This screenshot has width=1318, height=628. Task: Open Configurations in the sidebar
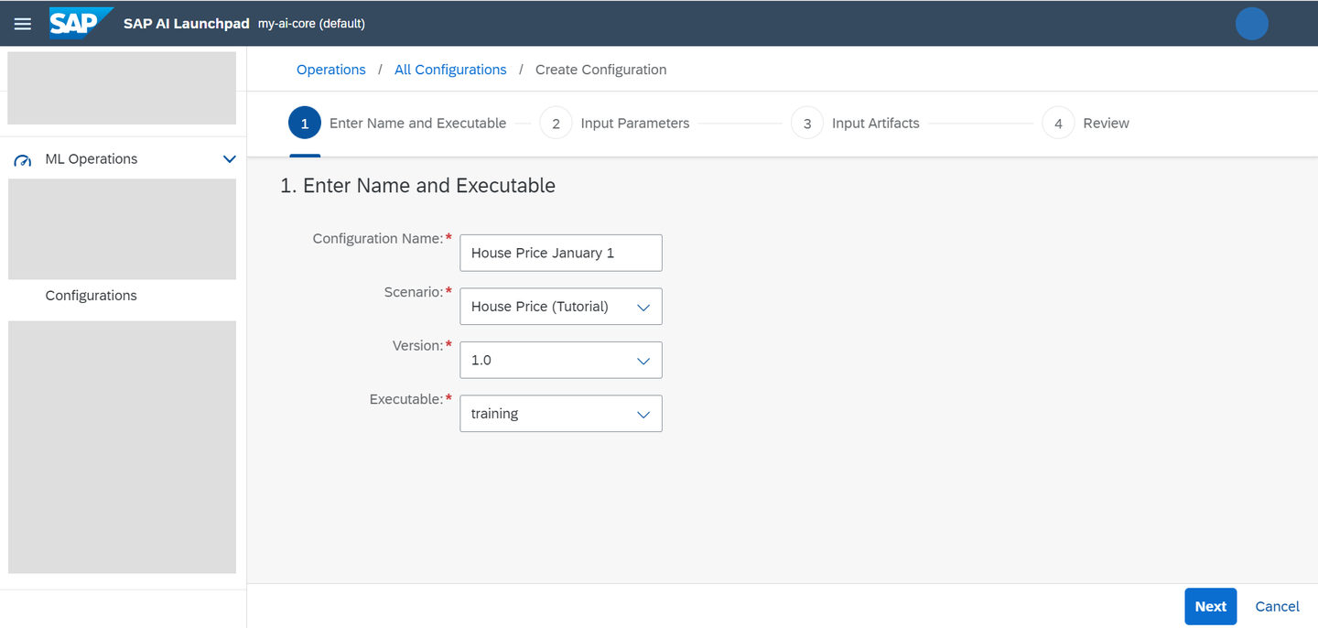click(x=92, y=296)
